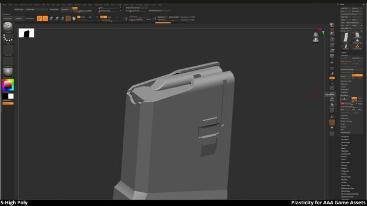Screen dimensions: 367x206
Task: Click the color picker square
Action: (x=8, y=85)
